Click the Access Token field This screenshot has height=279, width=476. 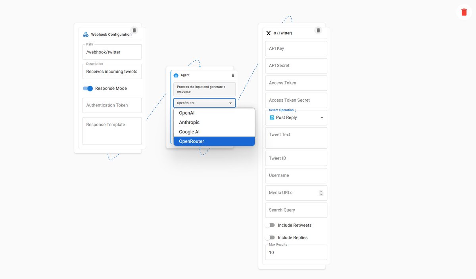[296, 83]
